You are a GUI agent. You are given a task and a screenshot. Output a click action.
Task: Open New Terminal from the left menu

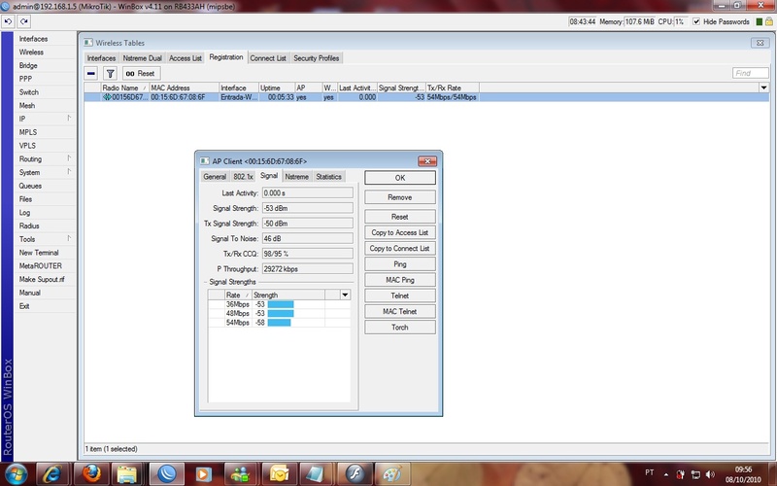tap(39, 253)
